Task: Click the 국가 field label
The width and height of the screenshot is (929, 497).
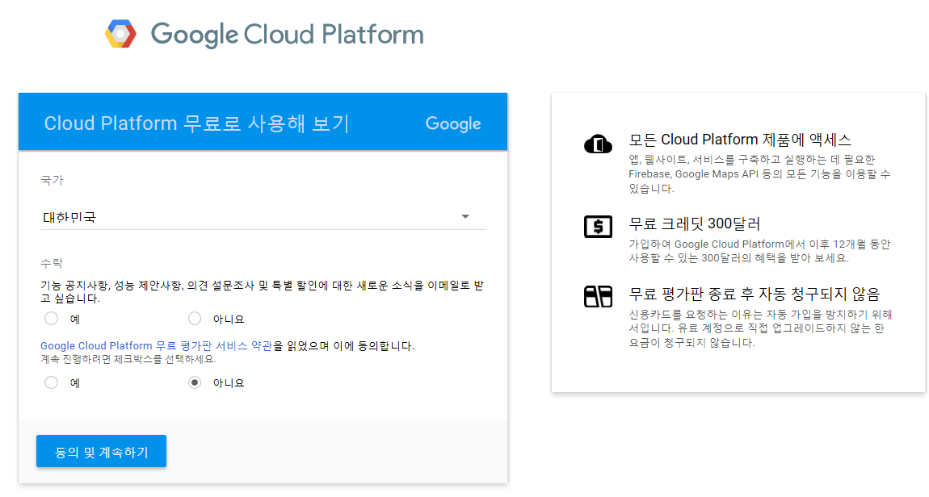Action: tap(52, 181)
